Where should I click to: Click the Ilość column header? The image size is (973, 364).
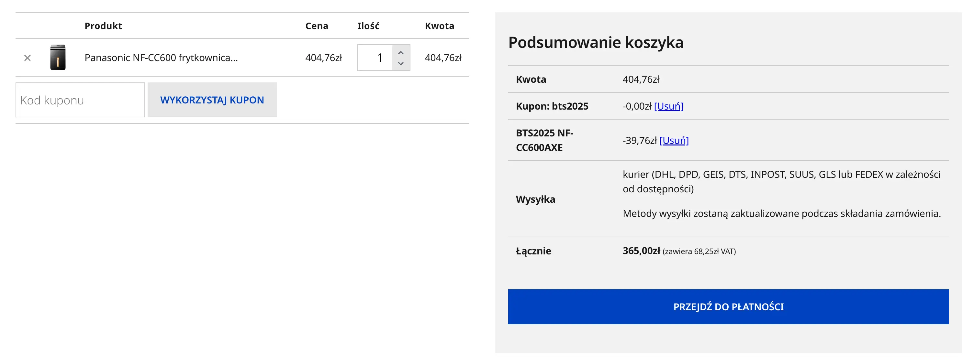(x=368, y=26)
